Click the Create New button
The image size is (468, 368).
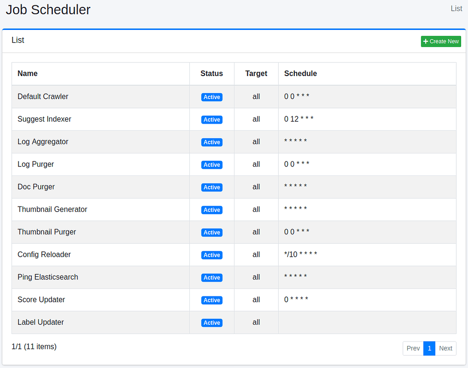coord(441,42)
